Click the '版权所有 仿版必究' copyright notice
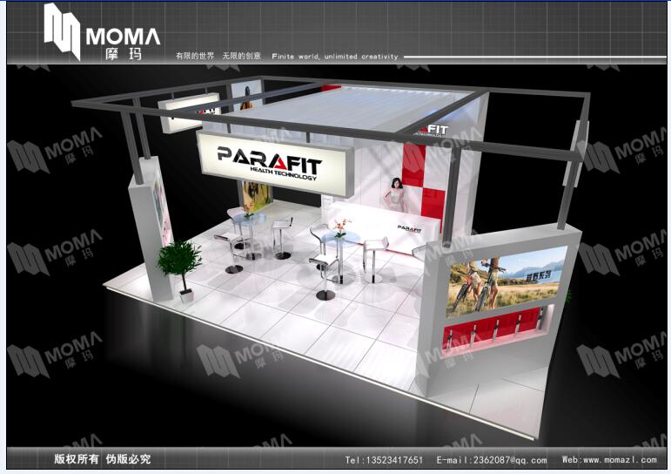 [103, 459]
